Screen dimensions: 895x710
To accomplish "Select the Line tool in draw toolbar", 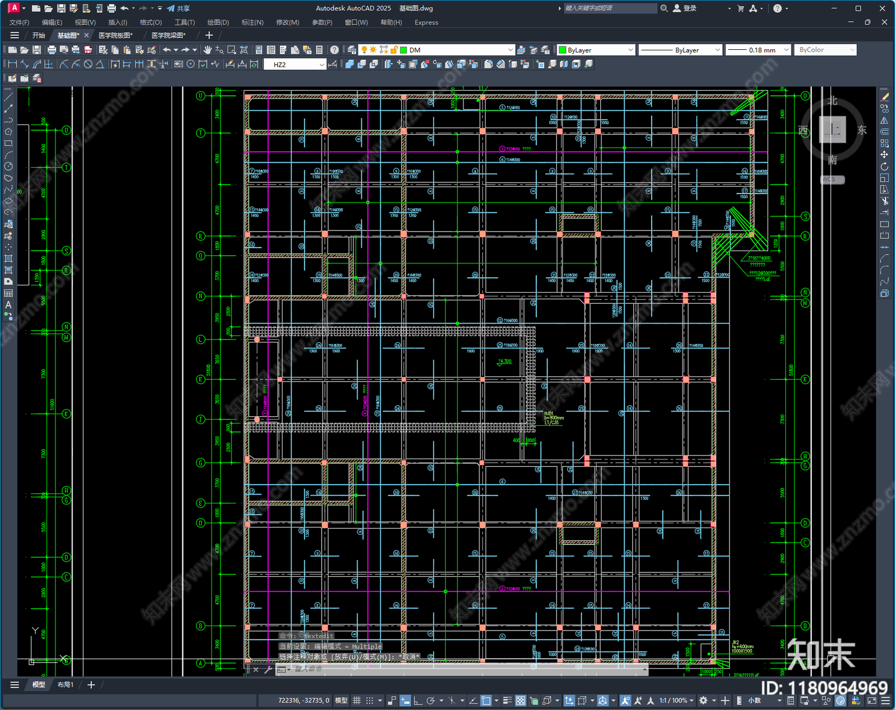I will coord(8,97).
